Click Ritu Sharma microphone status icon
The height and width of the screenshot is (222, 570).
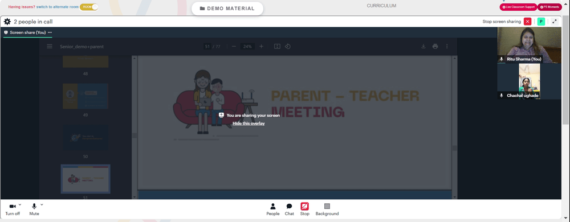pyautogui.click(x=502, y=59)
